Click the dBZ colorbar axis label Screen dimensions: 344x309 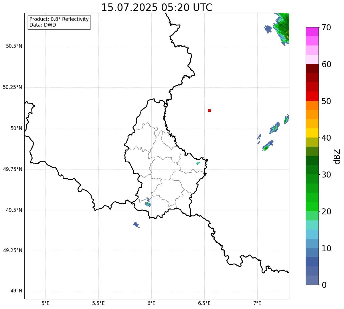337,156
